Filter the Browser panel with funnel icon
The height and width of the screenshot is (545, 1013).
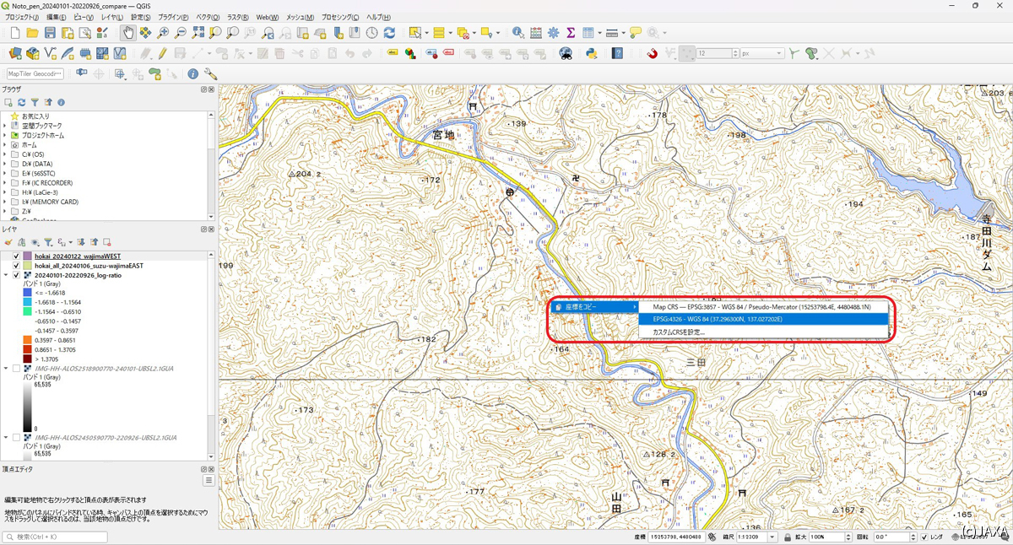pyautogui.click(x=35, y=102)
